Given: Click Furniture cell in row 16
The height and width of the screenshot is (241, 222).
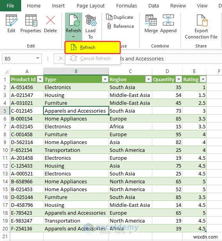Looking at the screenshot, I should pos(76,197).
